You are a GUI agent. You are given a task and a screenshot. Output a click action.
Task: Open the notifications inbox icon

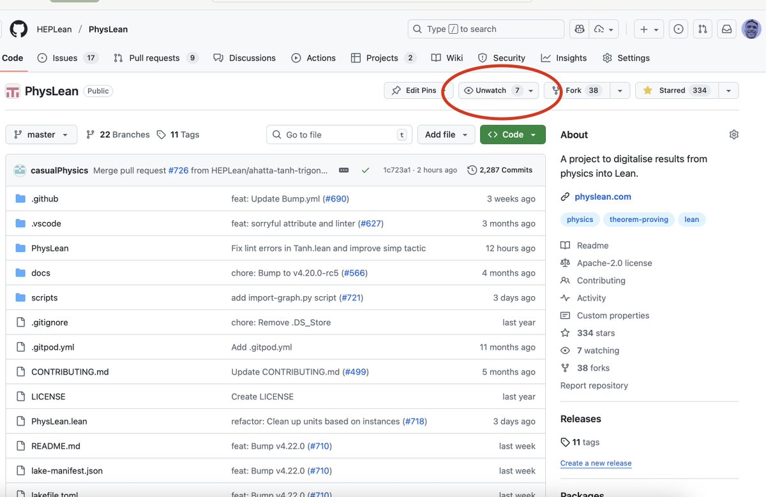726,29
